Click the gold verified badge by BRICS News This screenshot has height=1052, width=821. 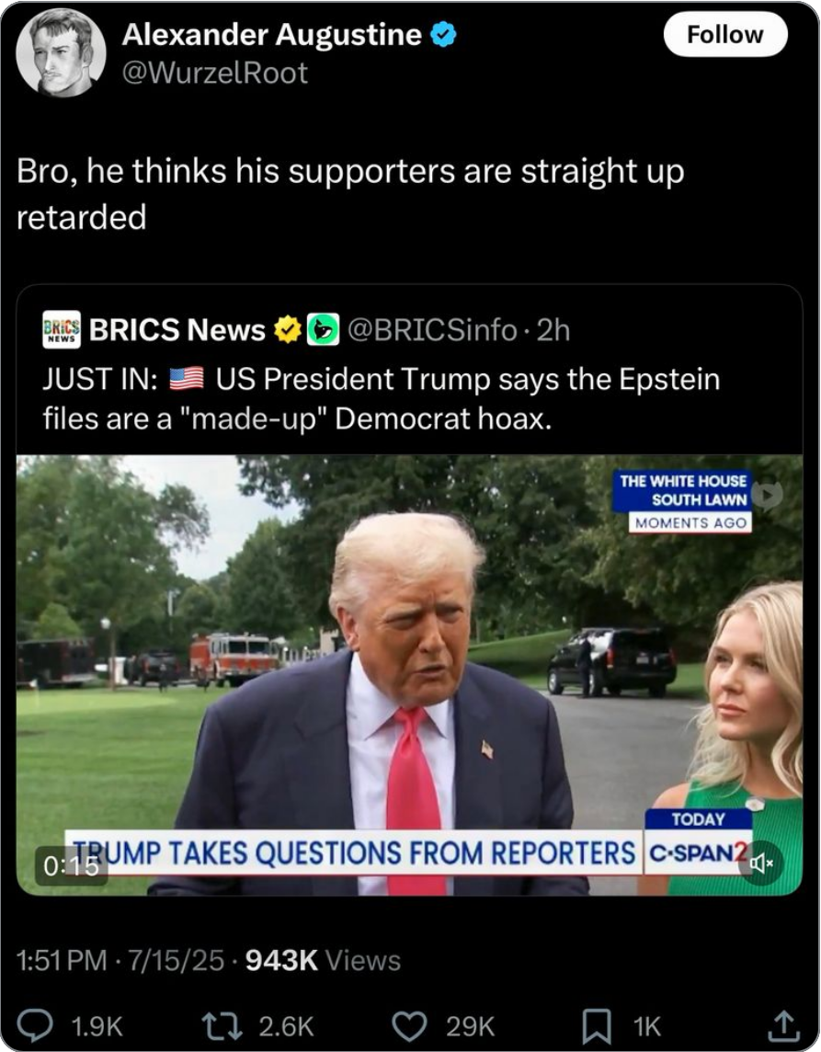click(288, 329)
